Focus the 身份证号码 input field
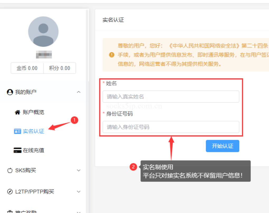 [171, 127]
